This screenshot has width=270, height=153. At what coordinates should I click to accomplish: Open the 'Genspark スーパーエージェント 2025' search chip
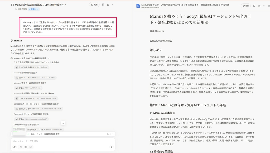pos(38,109)
